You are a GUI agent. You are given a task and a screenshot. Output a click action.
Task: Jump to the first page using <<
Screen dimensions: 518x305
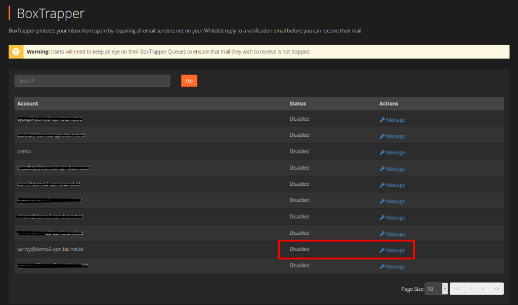pyautogui.click(x=457, y=288)
